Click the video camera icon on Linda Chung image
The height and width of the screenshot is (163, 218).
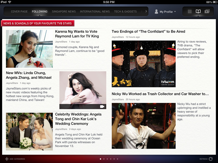[102, 106]
